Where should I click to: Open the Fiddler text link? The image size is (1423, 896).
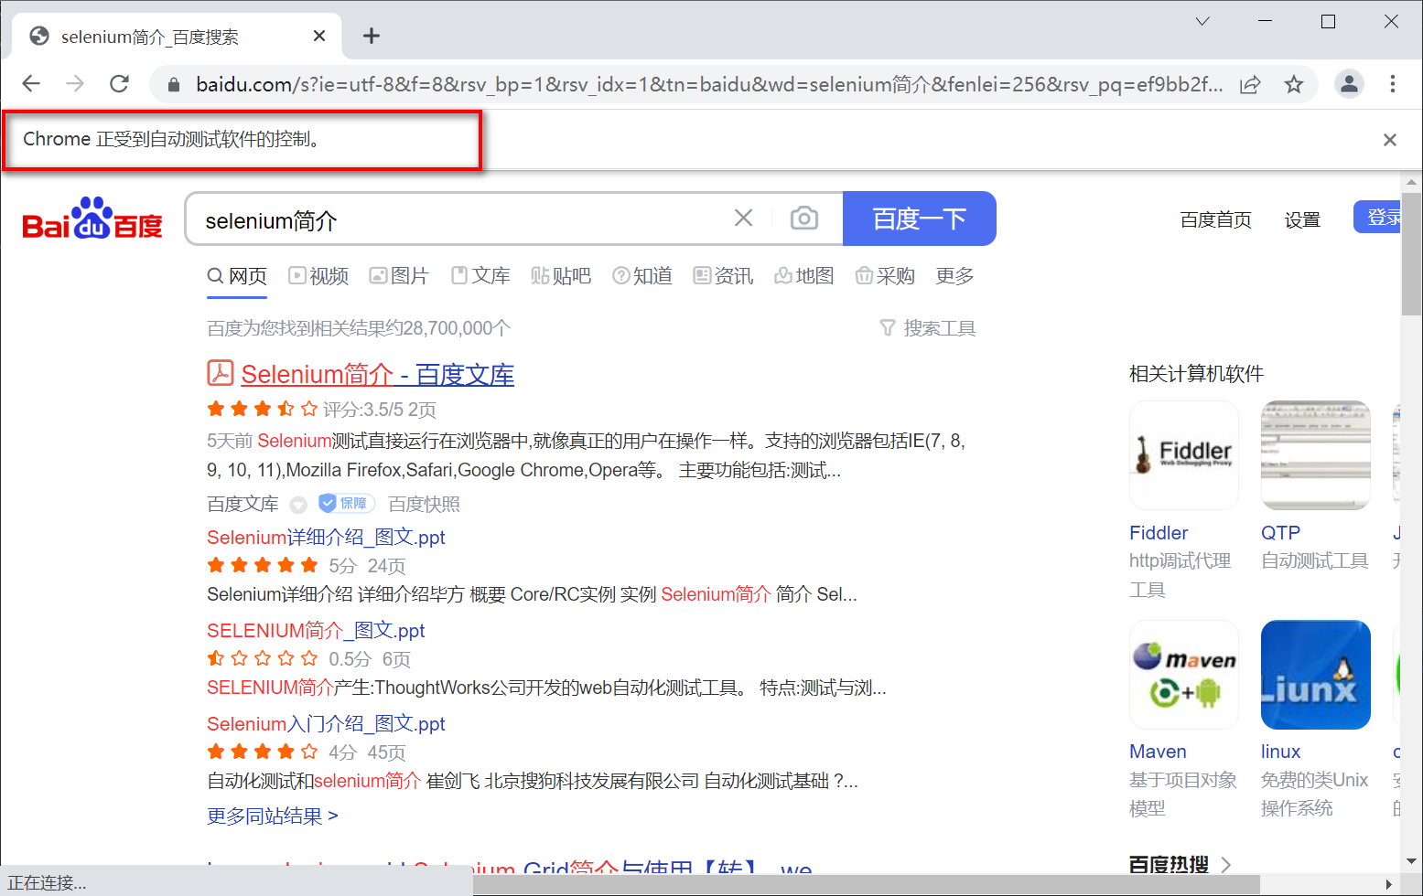(x=1159, y=533)
